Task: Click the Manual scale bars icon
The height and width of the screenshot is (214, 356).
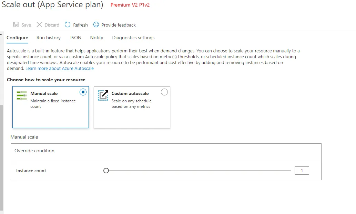Action: [x=22, y=95]
